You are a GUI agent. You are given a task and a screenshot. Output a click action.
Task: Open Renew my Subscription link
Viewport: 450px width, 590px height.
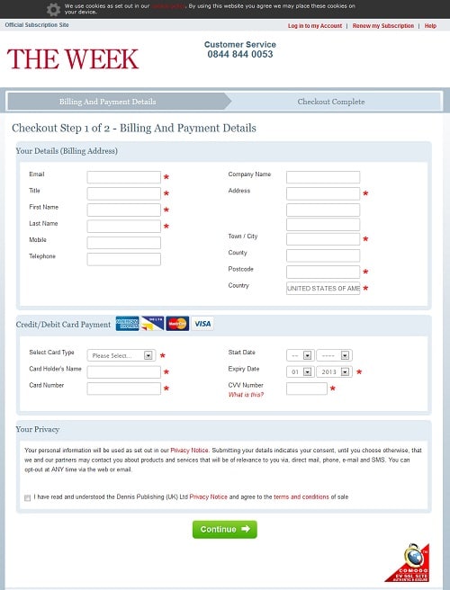coord(383,26)
